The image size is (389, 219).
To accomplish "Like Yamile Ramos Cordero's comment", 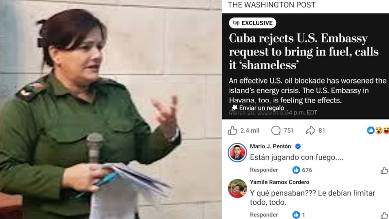I will 384,215.
